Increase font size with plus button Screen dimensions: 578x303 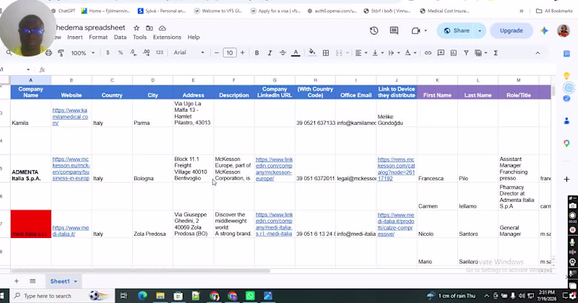point(242,53)
